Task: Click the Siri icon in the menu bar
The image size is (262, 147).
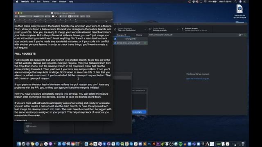Action: click(240, 2)
